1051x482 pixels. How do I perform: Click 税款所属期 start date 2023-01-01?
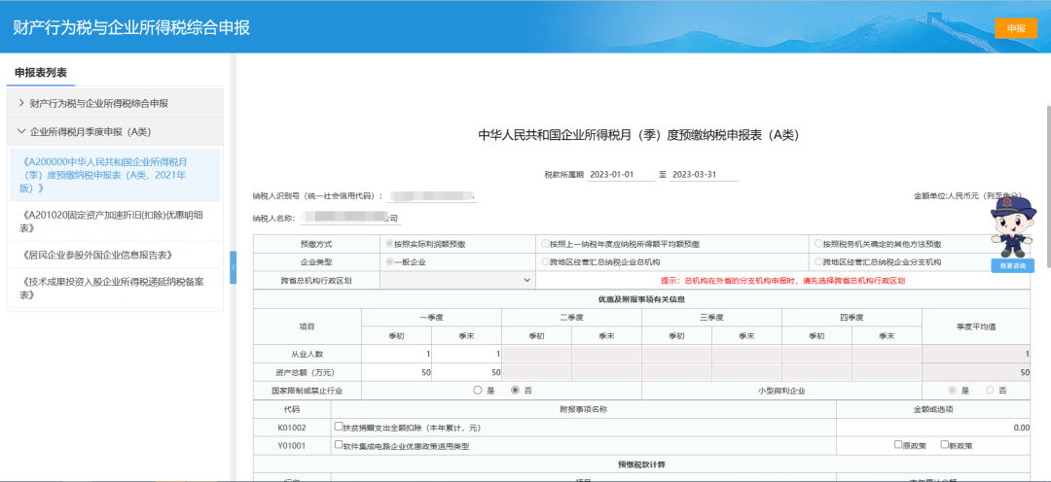coord(621,175)
